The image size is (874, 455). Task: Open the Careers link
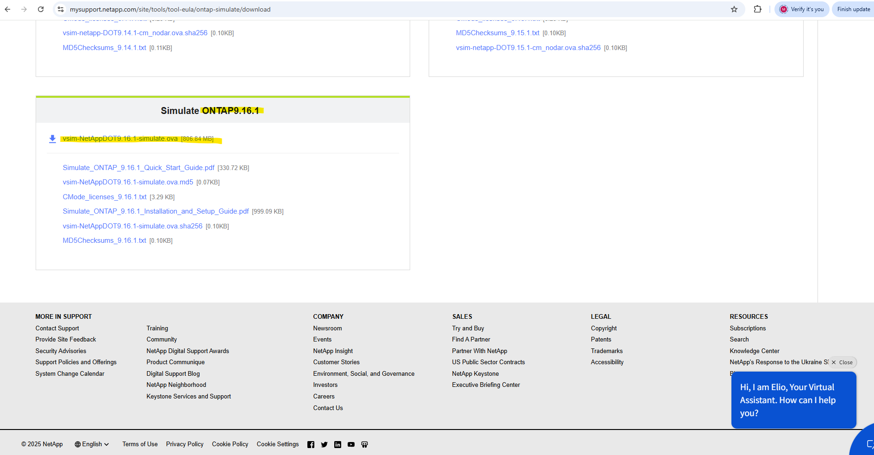(x=324, y=396)
